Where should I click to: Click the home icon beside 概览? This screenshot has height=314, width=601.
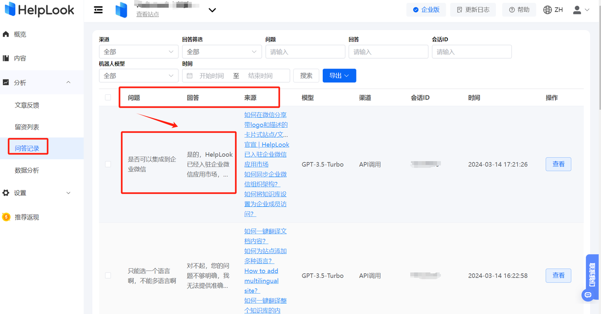(6, 34)
